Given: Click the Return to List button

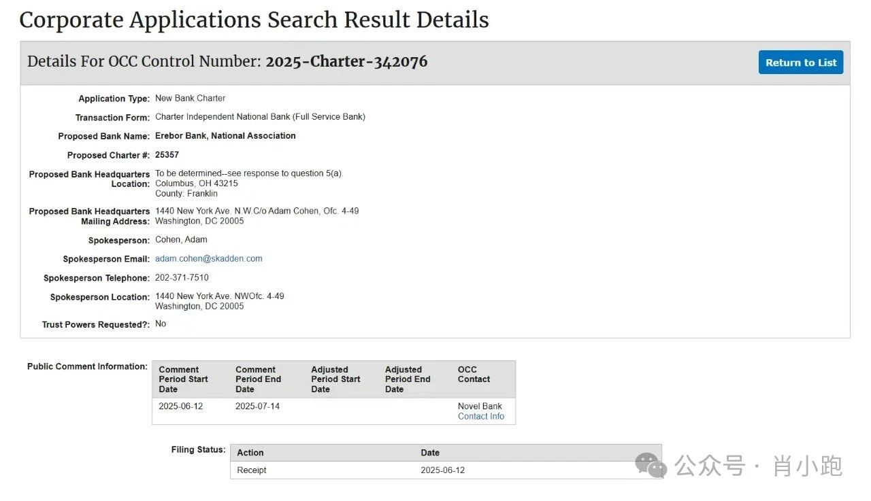Looking at the screenshot, I should [800, 63].
